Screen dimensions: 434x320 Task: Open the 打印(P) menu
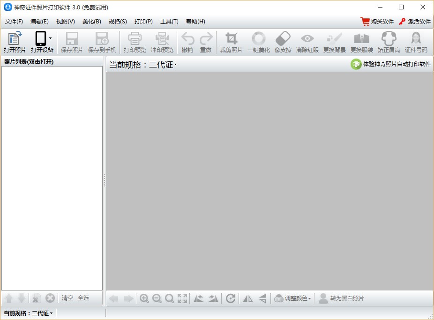[x=143, y=21]
